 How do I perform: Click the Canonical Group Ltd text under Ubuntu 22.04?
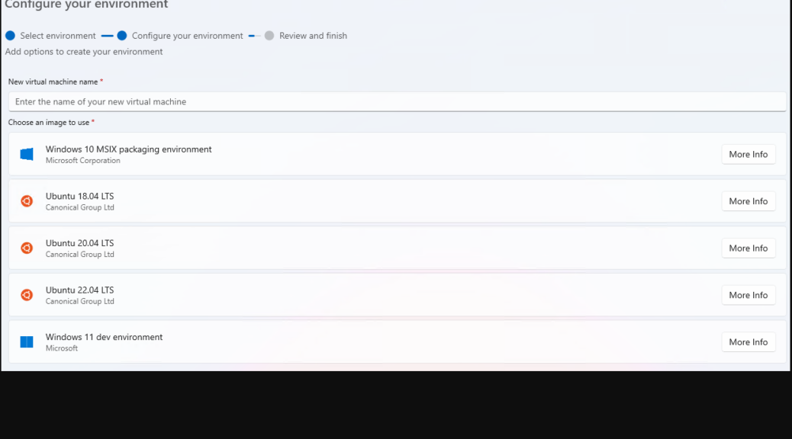point(80,301)
